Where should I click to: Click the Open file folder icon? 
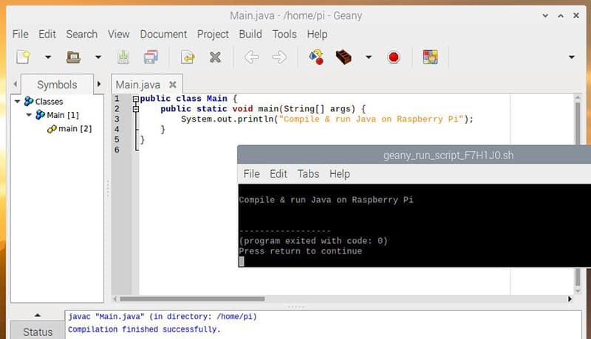[x=73, y=57]
